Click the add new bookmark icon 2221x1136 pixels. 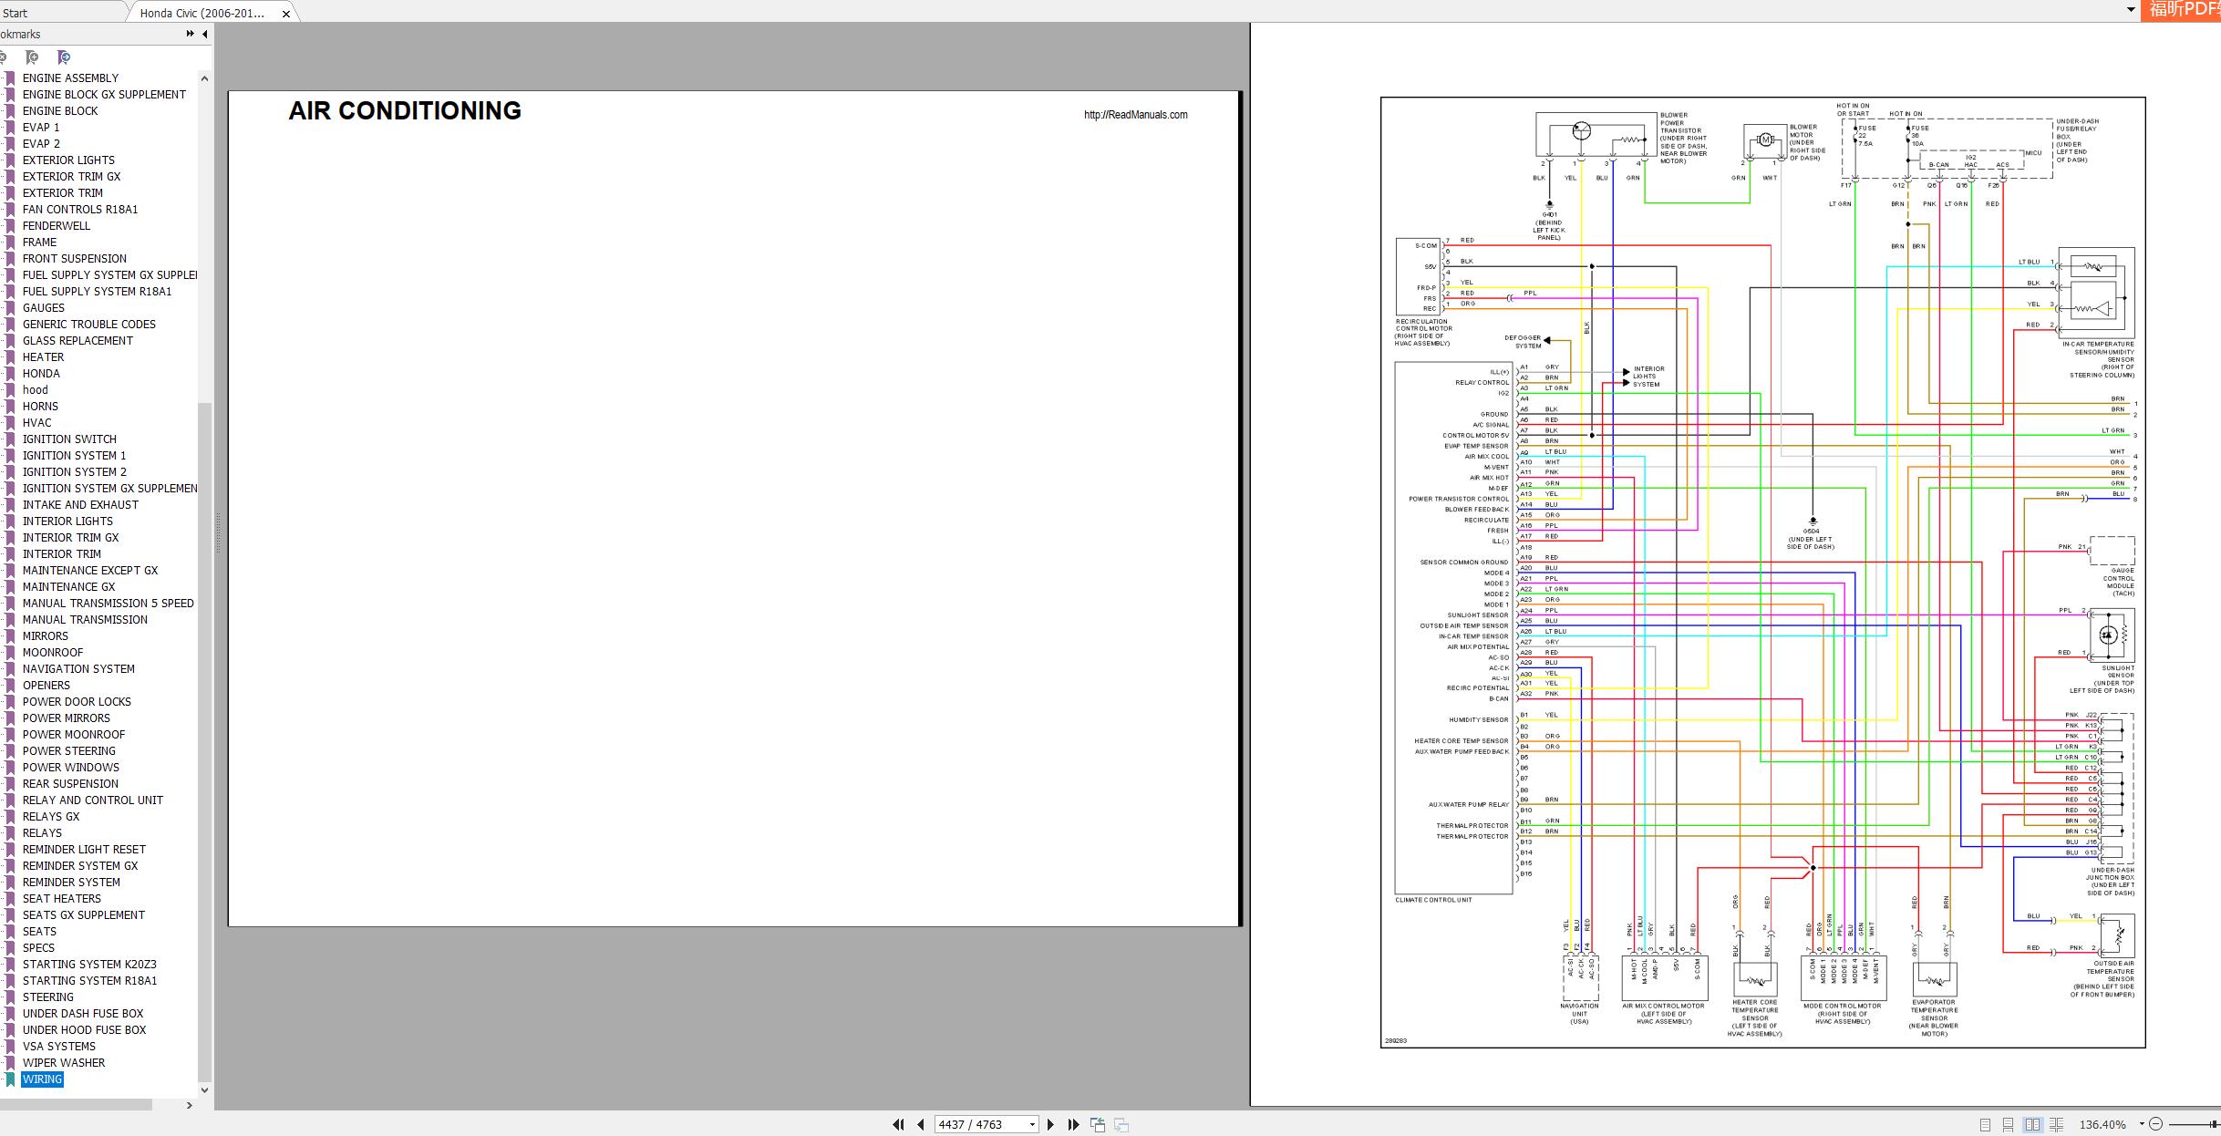[x=32, y=57]
